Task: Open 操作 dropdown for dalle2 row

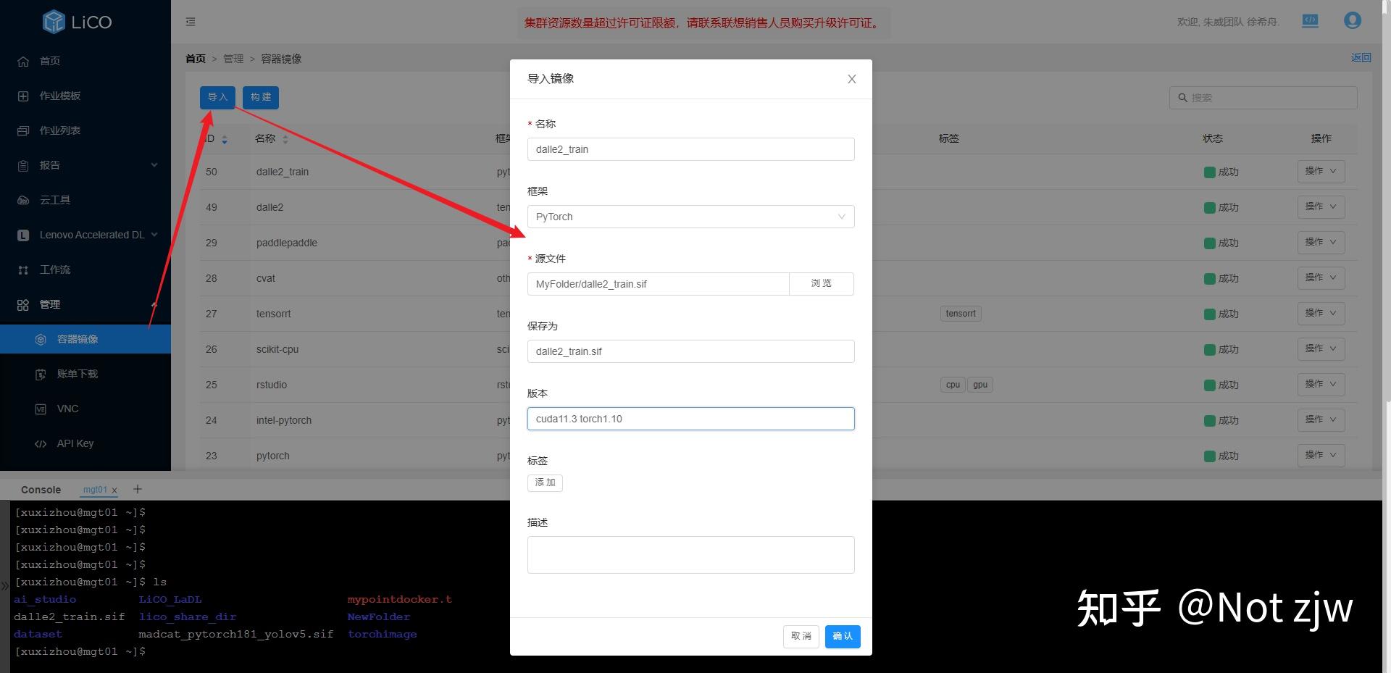Action: 1321,207
